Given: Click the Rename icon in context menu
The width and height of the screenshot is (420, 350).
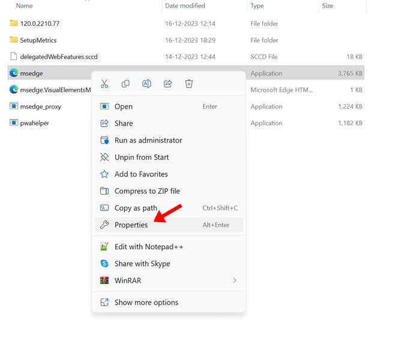Looking at the screenshot, I should pos(146,83).
